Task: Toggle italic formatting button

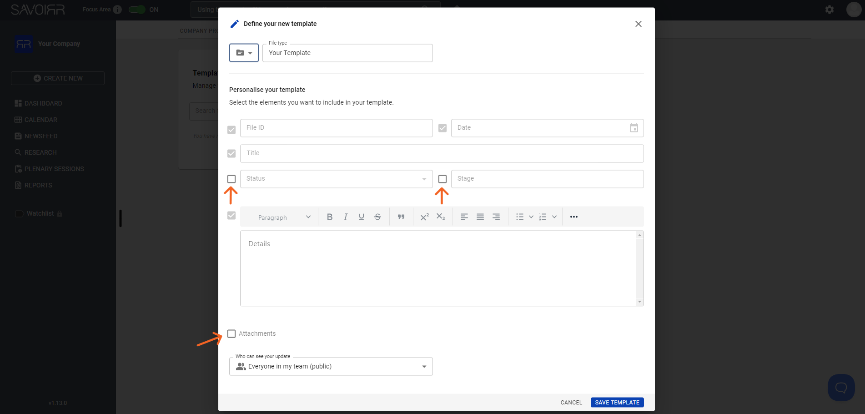Action: pyautogui.click(x=346, y=217)
